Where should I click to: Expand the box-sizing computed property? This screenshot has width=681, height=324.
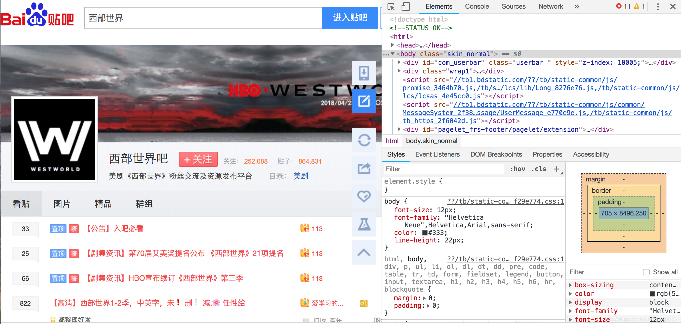pyautogui.click(x=570, y=285)
